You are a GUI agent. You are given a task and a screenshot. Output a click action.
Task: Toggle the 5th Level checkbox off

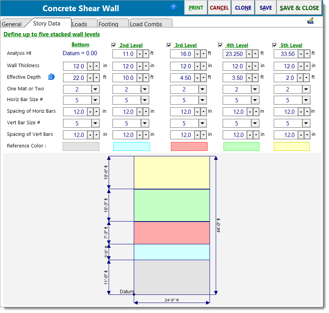coord(274,45)
